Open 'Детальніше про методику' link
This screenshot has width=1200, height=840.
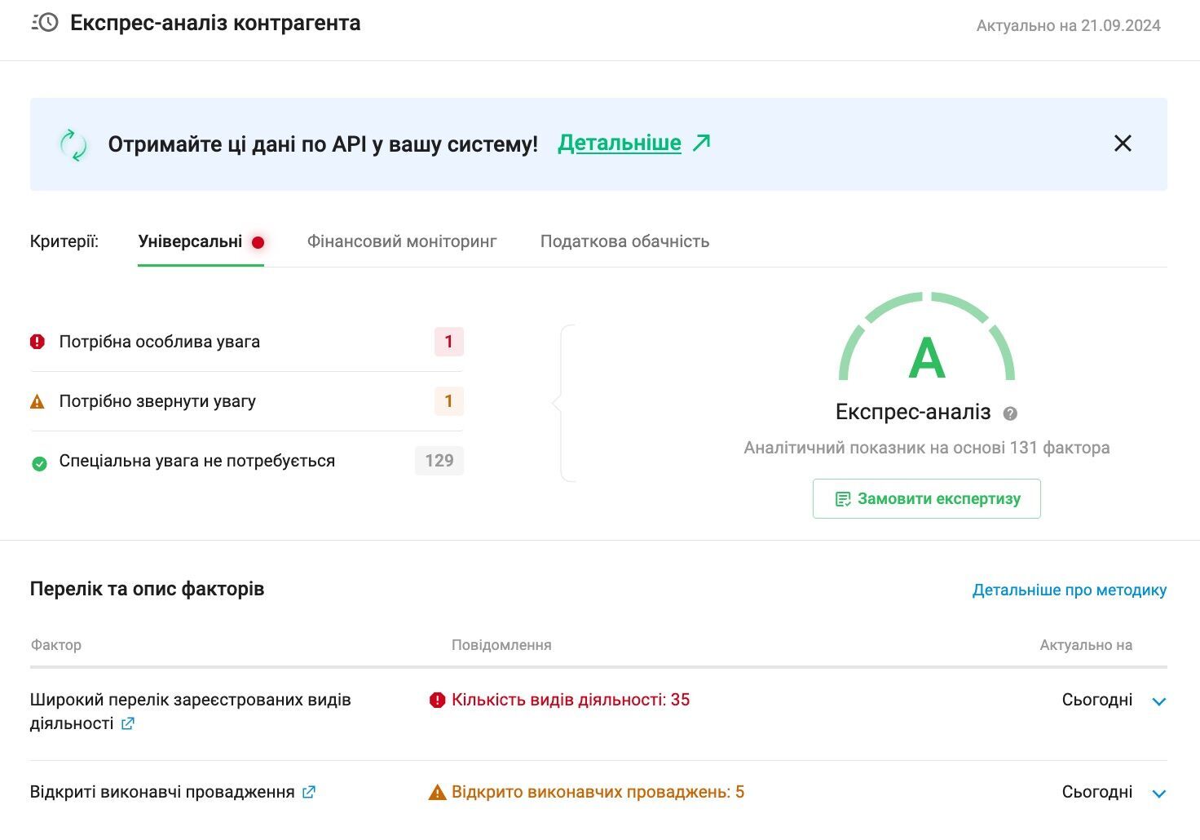(x=1070, y=590)
